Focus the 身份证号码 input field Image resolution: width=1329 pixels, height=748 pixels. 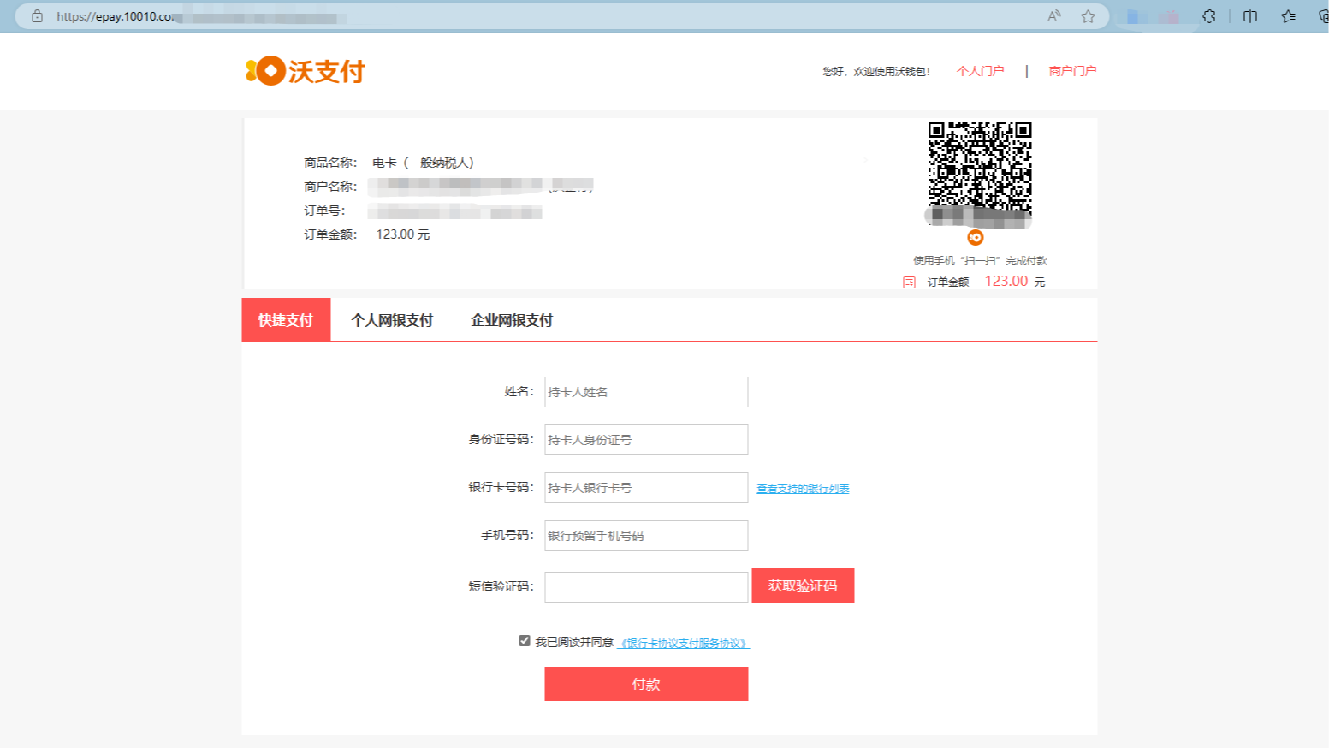click(646, 440)
